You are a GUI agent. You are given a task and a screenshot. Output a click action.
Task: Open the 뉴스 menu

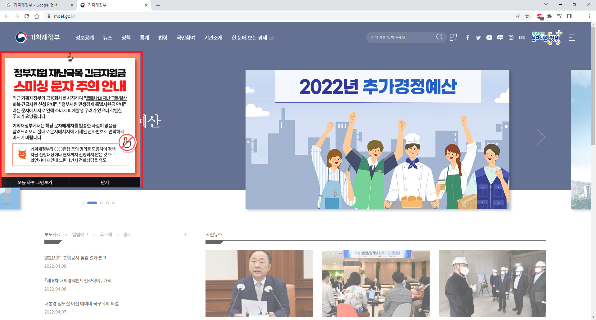click(108, 38)
